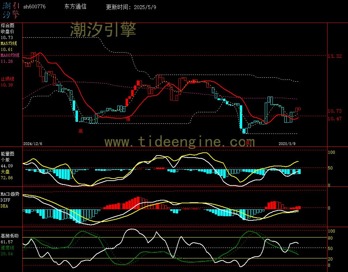Click the 0 tick on MACD axis
The height and width of the screenshot is (272, 348).
coord(329,208)
